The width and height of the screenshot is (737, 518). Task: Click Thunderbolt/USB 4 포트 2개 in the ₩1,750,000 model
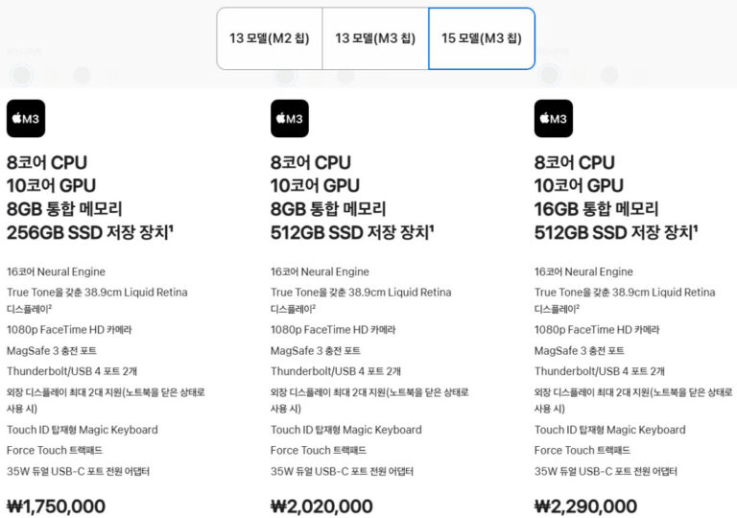[72, 371]
